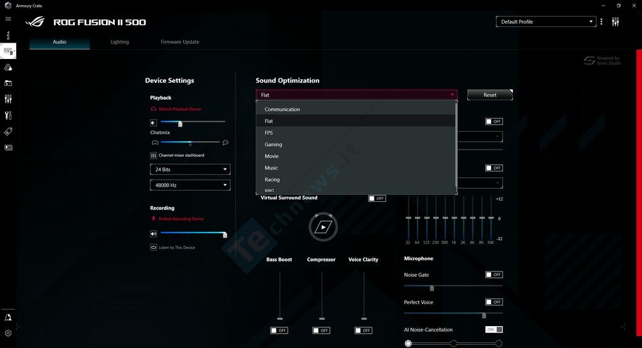Open the equalizer settings icon at top right

[615, 22]
